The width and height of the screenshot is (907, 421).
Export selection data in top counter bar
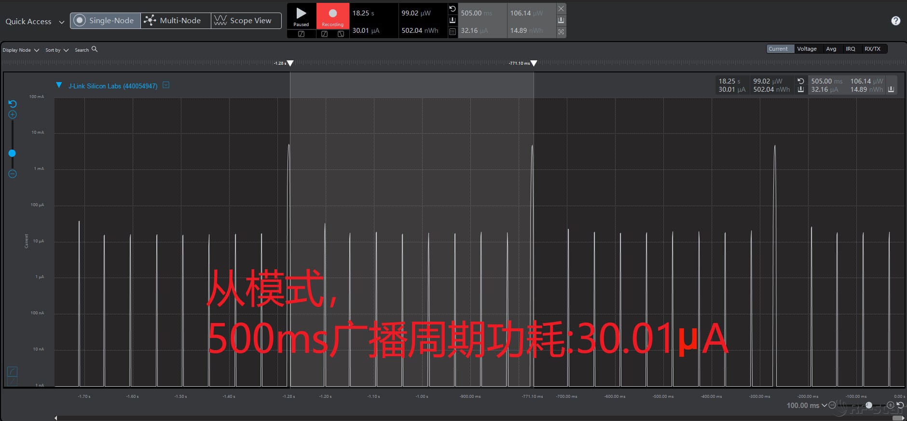tap(561, 20)
